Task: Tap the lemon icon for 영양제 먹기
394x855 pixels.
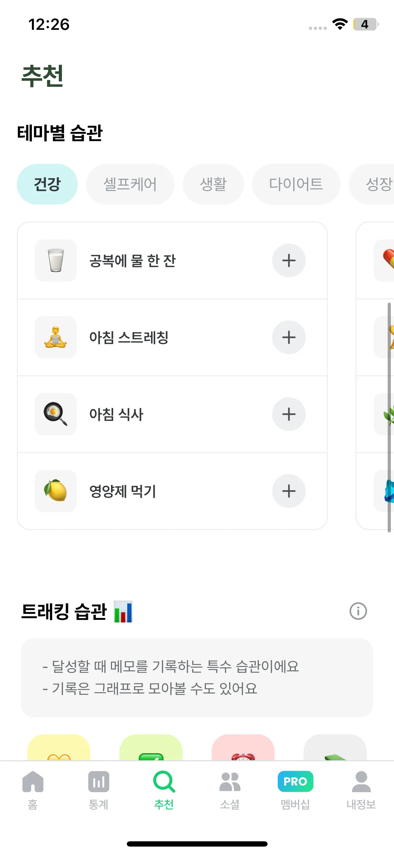Action: [x=56, y=491]
